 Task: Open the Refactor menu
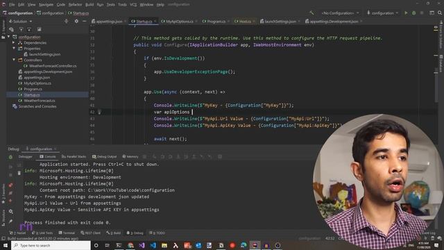point(75,5)
